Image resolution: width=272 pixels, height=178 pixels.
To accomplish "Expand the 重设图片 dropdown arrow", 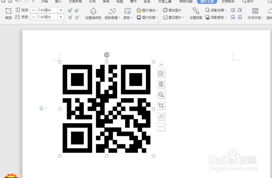I will pyautogui.click(x=183, y=17).
